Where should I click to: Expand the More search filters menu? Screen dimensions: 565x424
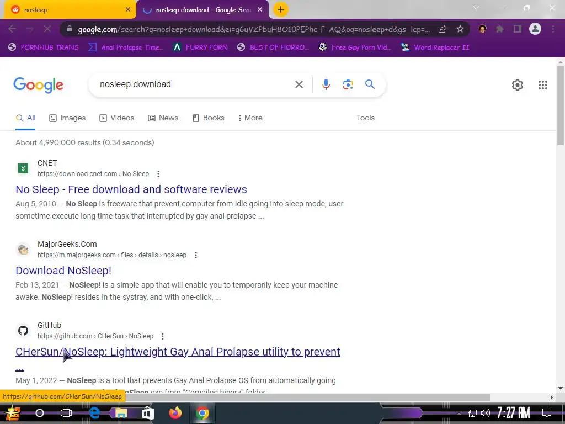click(250, 118)
